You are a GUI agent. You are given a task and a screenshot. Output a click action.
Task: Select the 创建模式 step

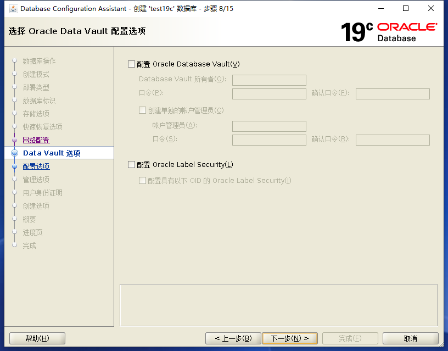pyautogui.click(x=36, y=74)
